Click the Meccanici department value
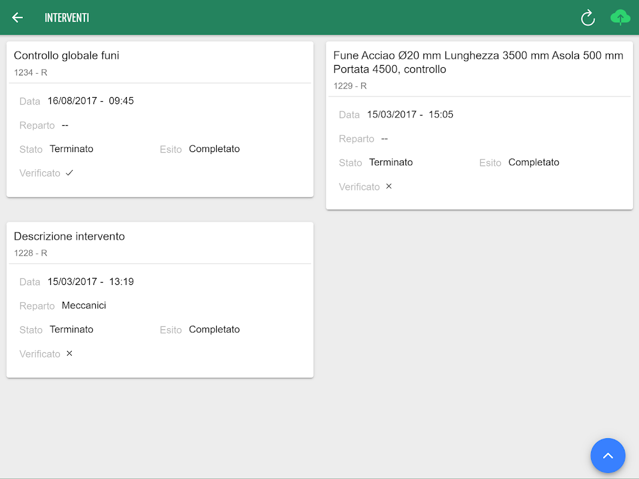The height and width of the screenshot is (479, 639). pos(84,305)
